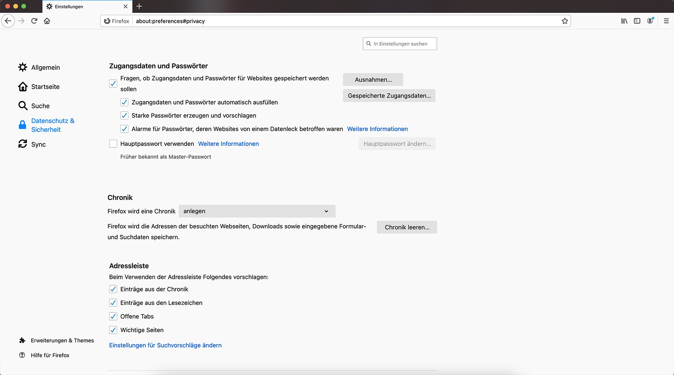Viewport: 674px width, 375px height.
Task: Open the Suche settings category
Action: (34, 106)
